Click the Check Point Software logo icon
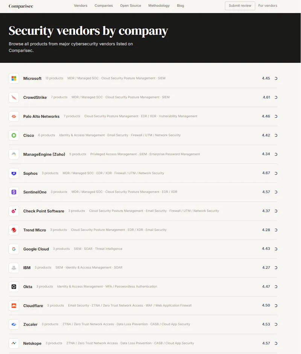This screenshot has height=354, width=301. [14, 211]
